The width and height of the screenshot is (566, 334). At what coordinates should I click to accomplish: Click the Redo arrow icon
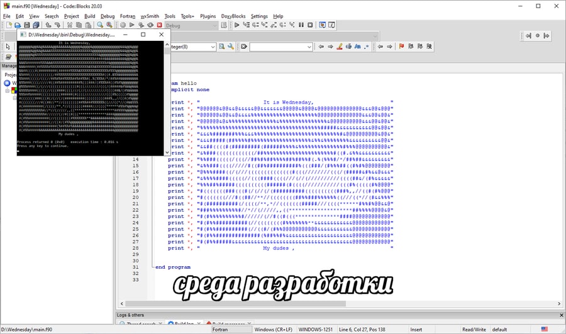click(x=57, y=25)
